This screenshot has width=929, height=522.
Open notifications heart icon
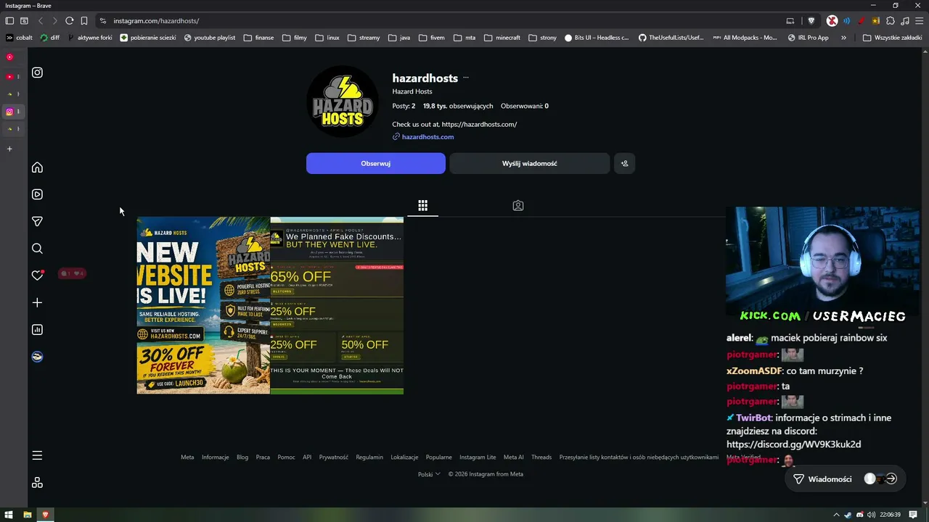(37, 275)
